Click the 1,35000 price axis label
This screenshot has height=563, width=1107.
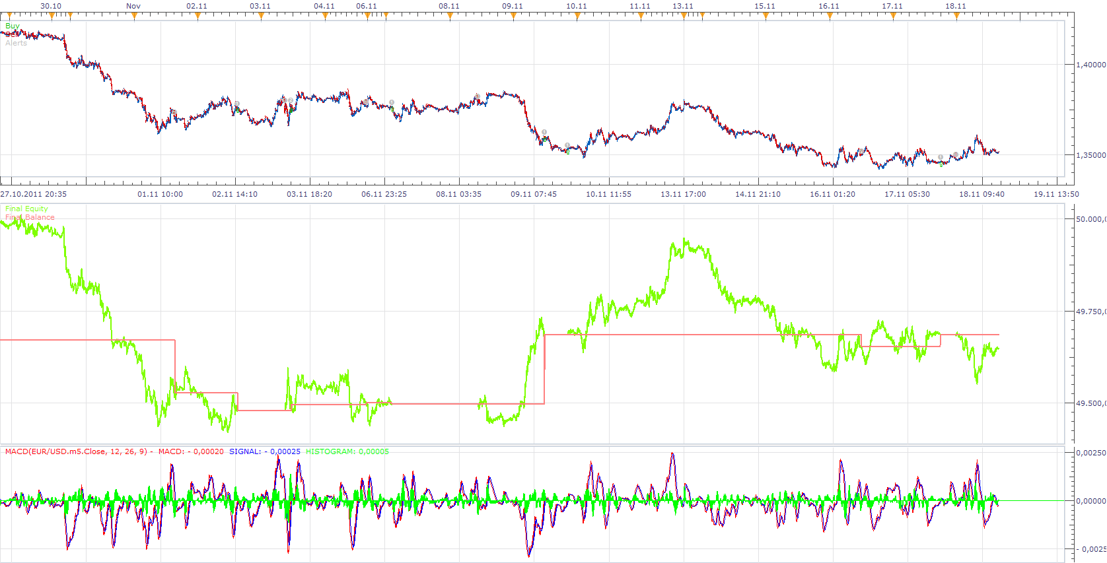tap(1091, 155)
